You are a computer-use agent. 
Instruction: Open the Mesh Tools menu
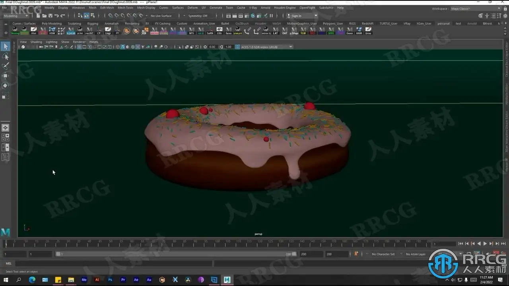(125, 8)
